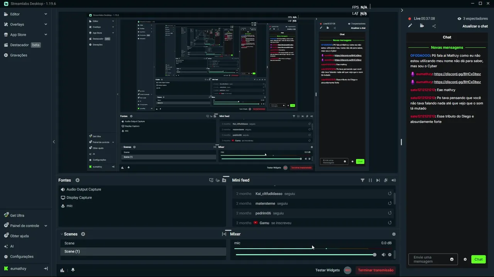Replay the Kai_cltfudidasso follow alert

click(x=390, y=194)
